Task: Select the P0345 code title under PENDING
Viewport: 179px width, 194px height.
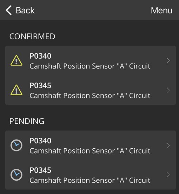Action: click(40, 170)
